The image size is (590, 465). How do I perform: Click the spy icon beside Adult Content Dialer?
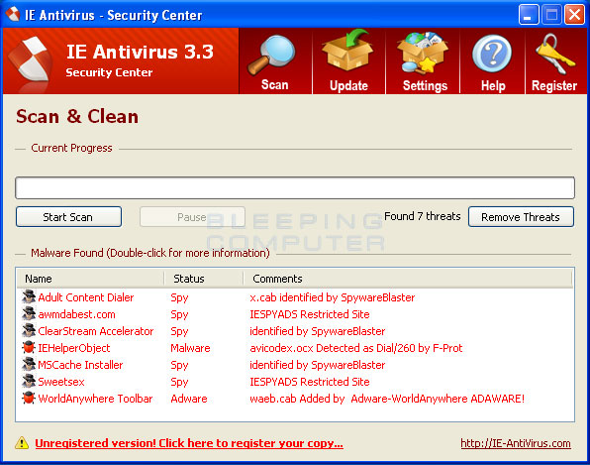pos(29,296)
